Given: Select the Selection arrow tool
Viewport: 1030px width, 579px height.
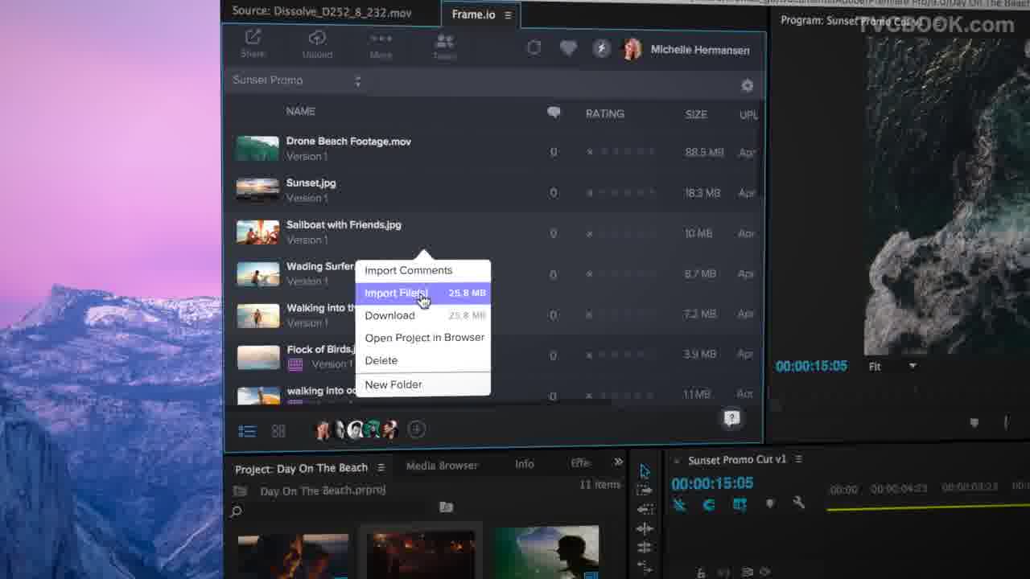Looking at the screenshot, I should (645, 471).
